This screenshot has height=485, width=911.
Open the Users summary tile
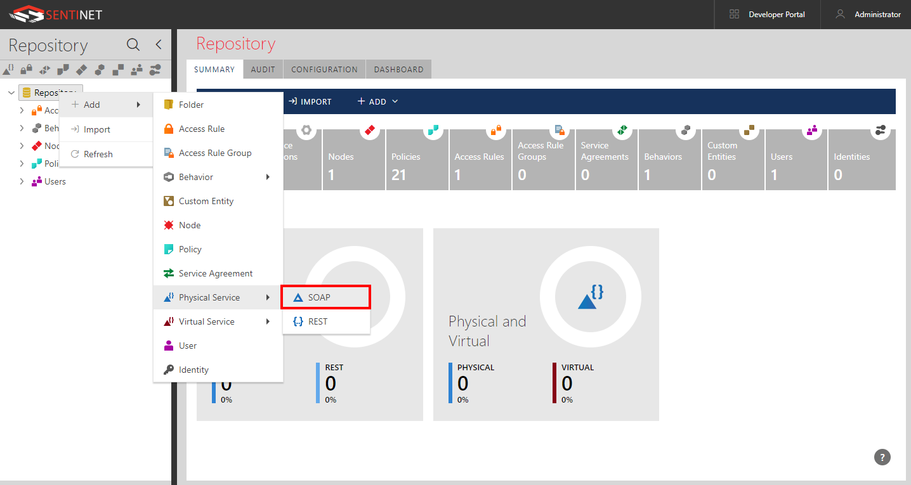pyautogui.click(x=796, y=160)
